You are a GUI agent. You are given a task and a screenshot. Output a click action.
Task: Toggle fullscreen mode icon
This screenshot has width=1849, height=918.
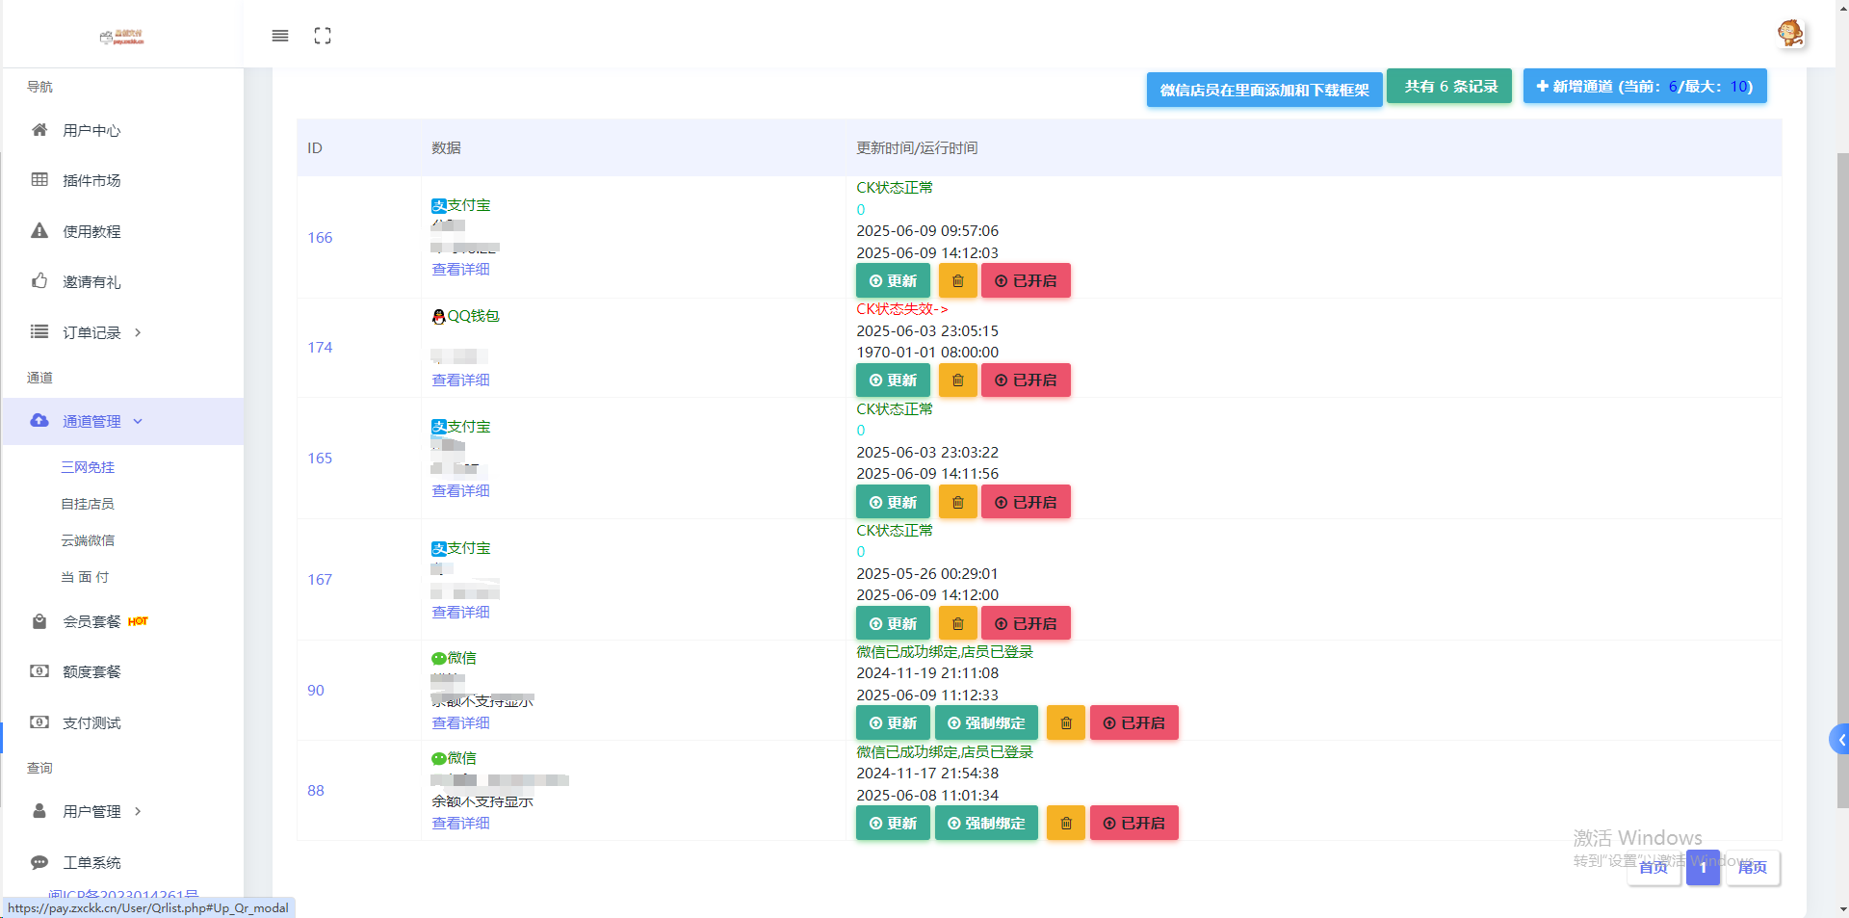click(x=323, y=36)
